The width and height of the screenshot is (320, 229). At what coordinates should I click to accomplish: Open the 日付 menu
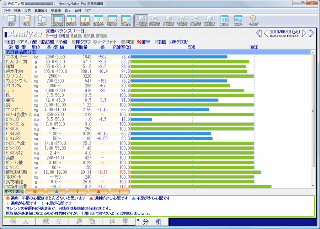[x=78, y=10]
